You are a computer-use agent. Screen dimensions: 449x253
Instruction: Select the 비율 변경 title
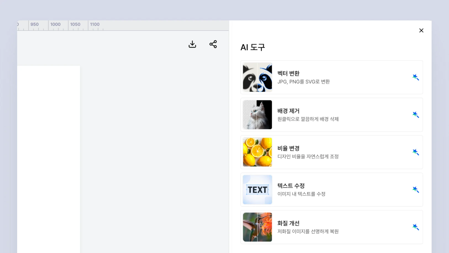coord(288,148)
